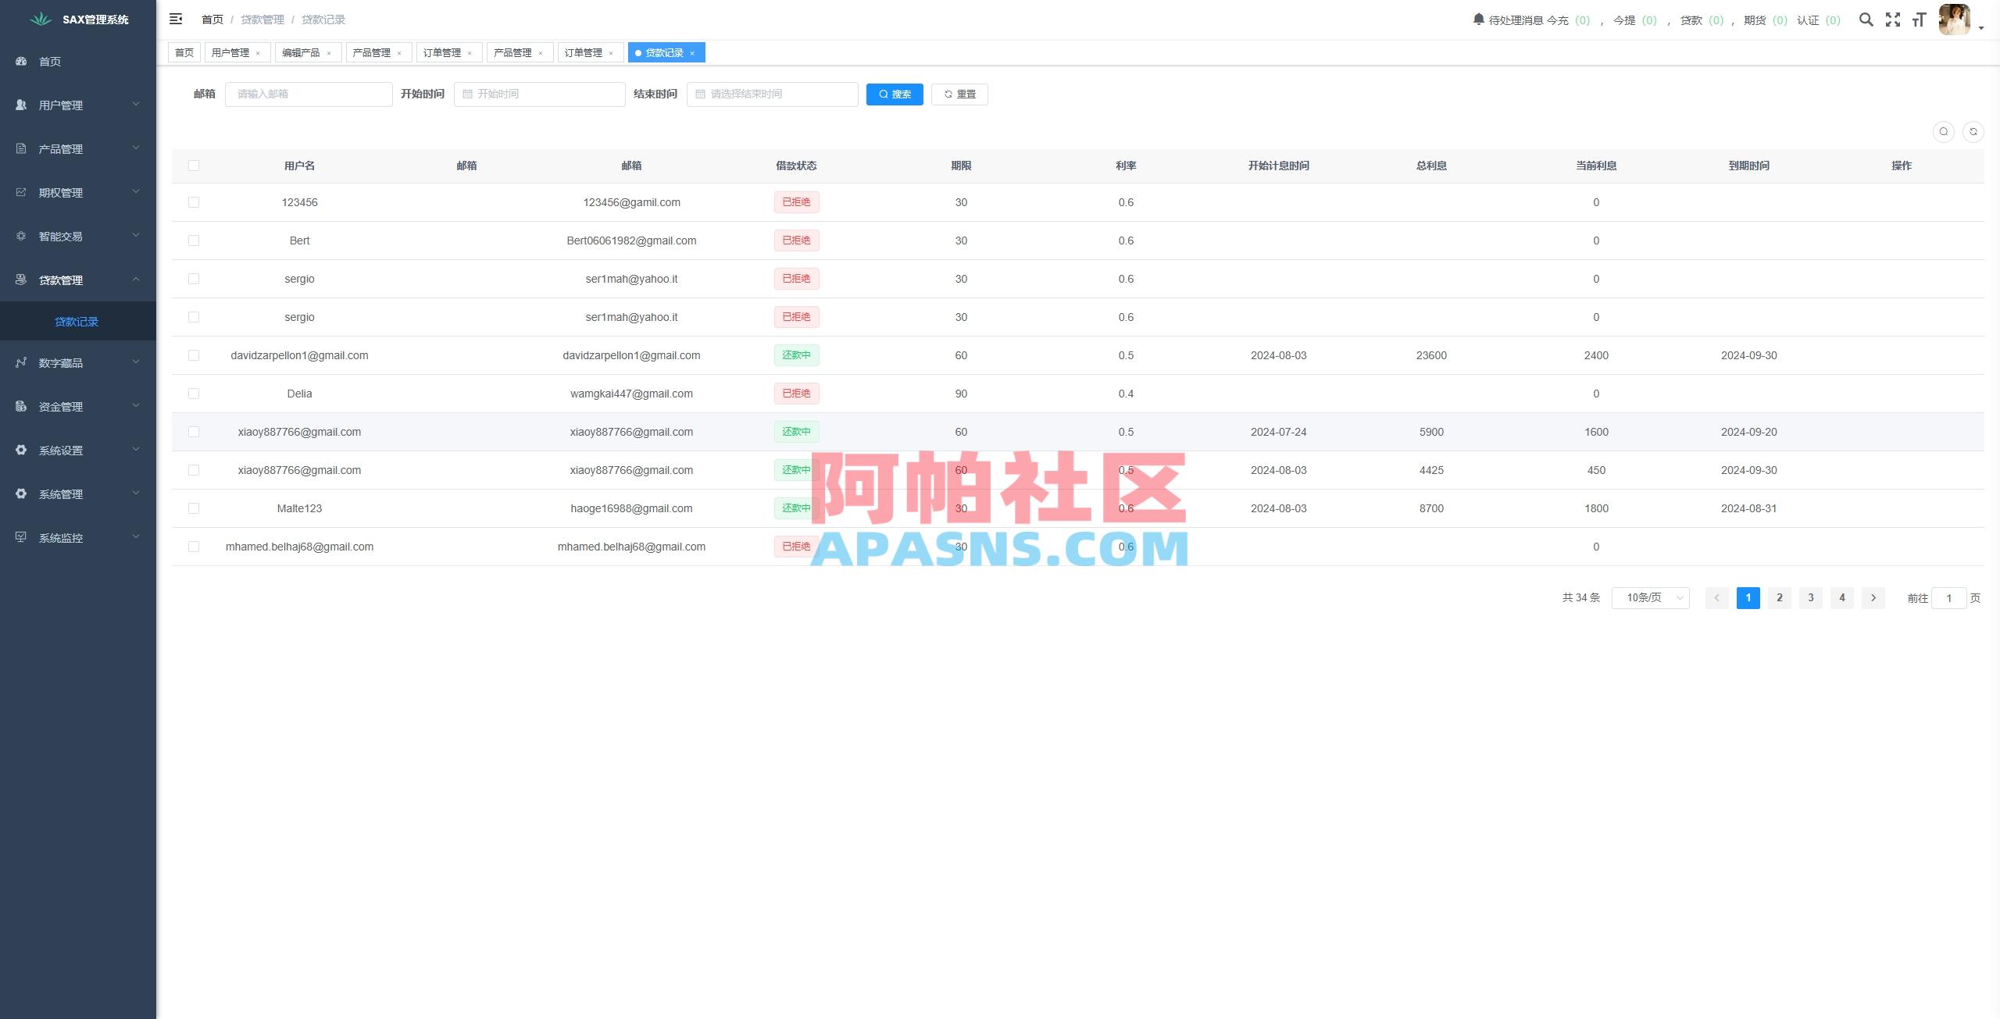Check the select-all checkbox in table header
This screenshot has width=2000, height=1019.
click(x=194, y=165)
